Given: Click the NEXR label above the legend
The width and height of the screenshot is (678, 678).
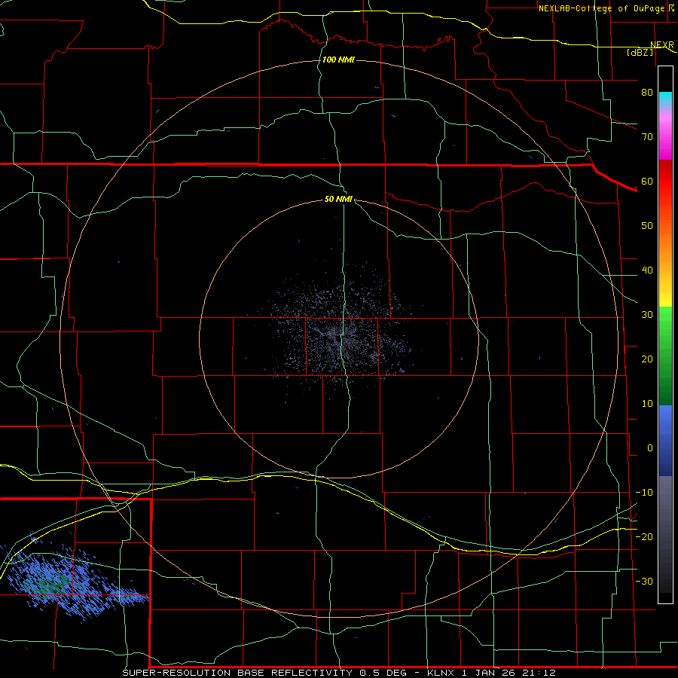Looking at the screenshot, I should coord(661,44).
